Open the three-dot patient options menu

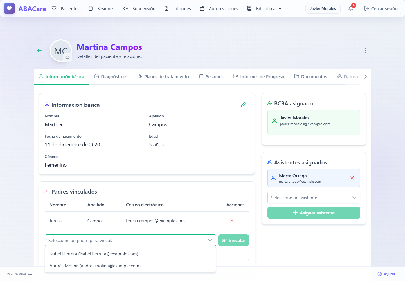pyautogui.click(x=366, y=51)
